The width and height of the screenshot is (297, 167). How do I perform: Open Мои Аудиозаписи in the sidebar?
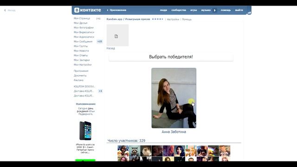coord(84,37)
